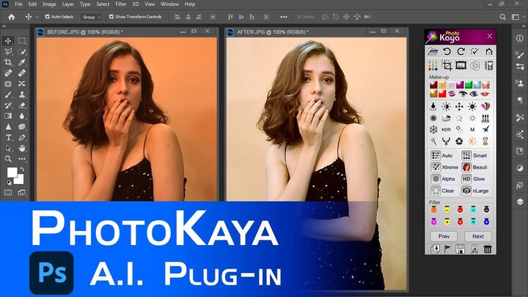The image size is (528, 297).
Task: Open the Filter menu
Action: 120,4
